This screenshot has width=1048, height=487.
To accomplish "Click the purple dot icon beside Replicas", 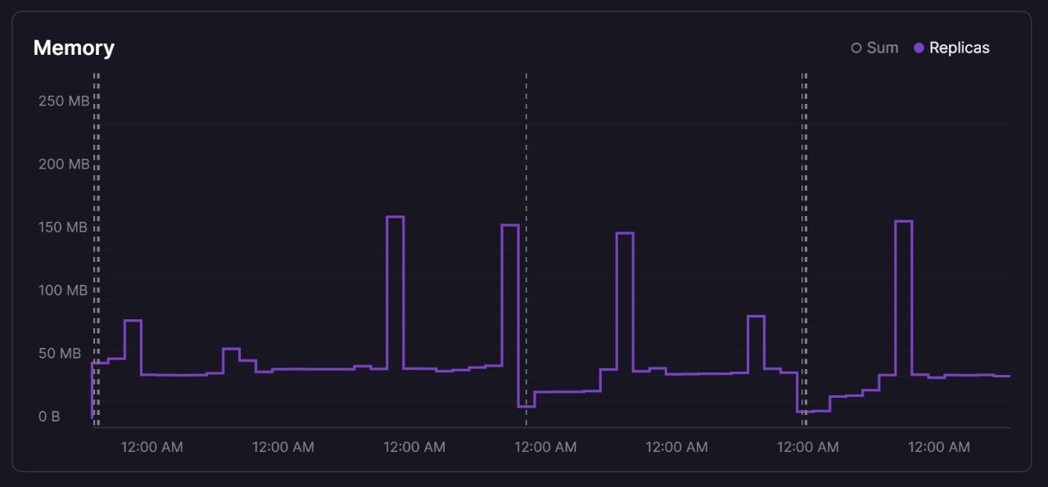I will 919,48.
